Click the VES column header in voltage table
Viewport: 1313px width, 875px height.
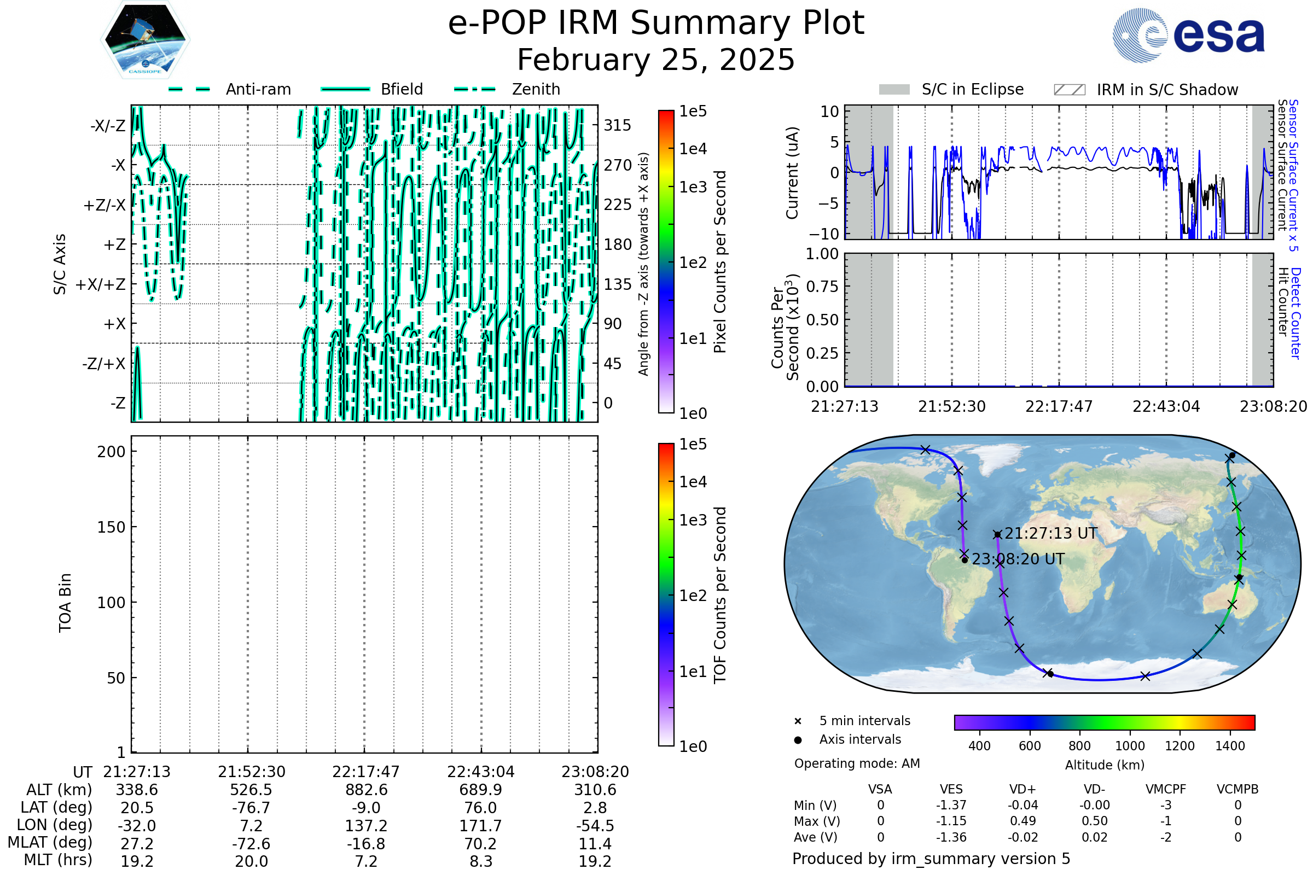951,789
